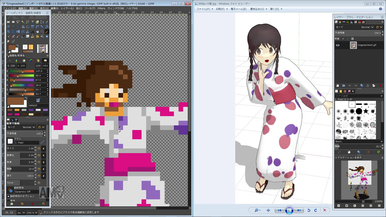The image size is (386, 217).
Task: Lower the layer with down arrow icon
Action: tap(356, 85)
